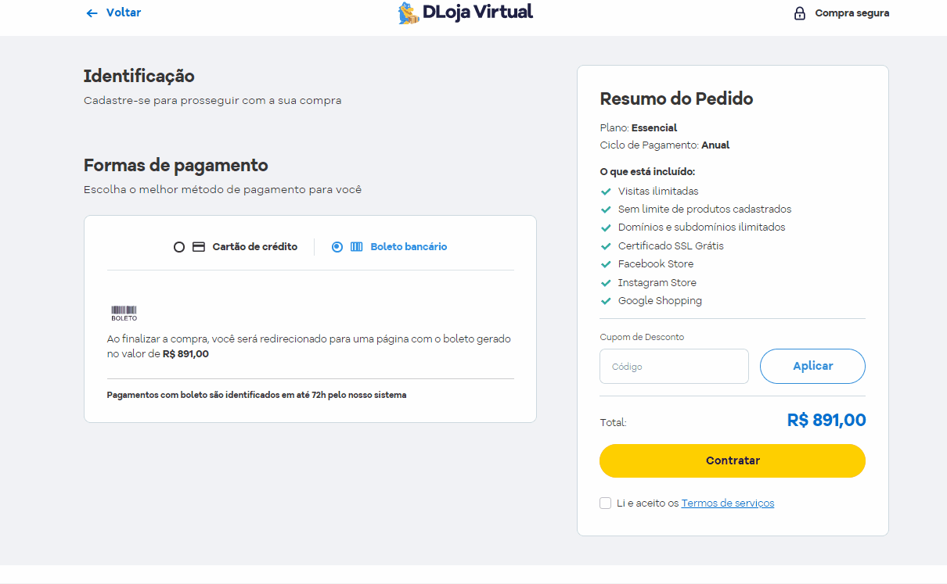The width and height of the screenshot is (947, 584).
Task: Select the Cartão de crédito radio button
Action: (x=179, y=247)
